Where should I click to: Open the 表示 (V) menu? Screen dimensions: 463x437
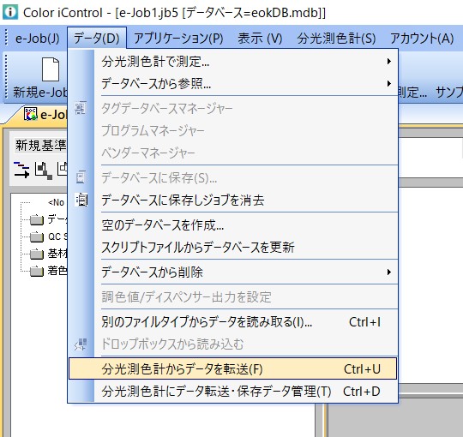click(x=260, y=39)
